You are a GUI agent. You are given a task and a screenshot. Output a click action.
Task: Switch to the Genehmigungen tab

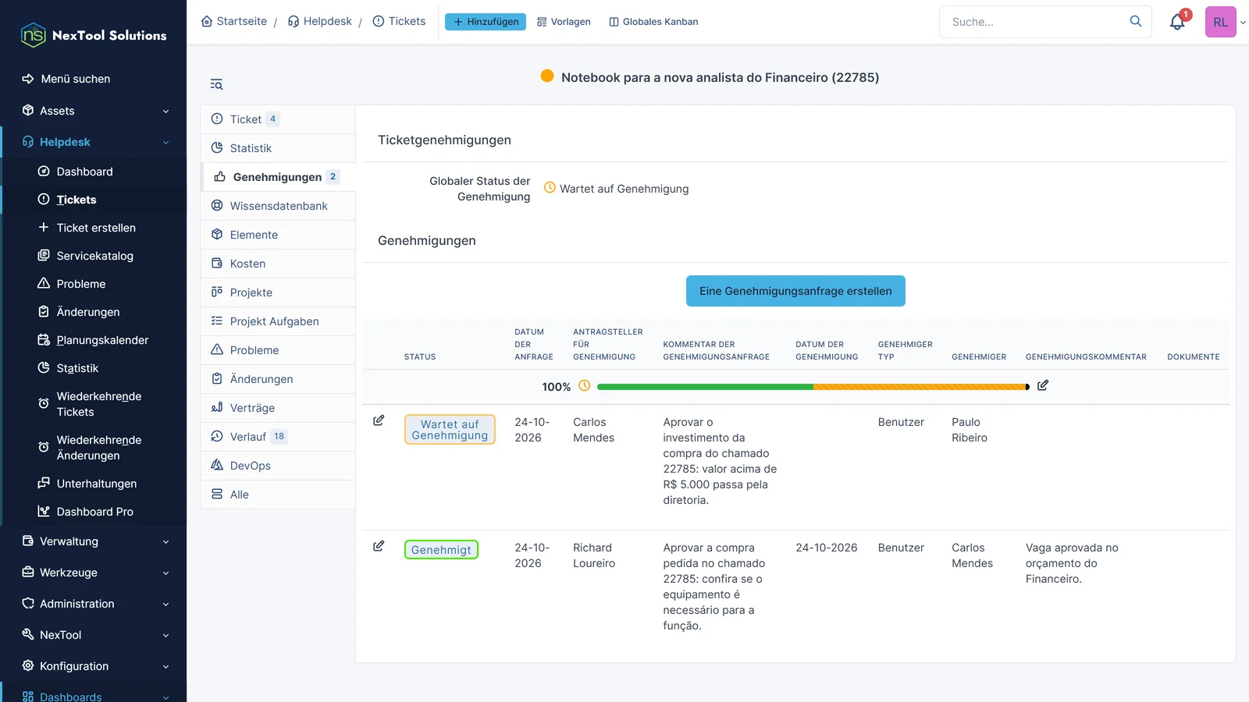coord(279,177)
